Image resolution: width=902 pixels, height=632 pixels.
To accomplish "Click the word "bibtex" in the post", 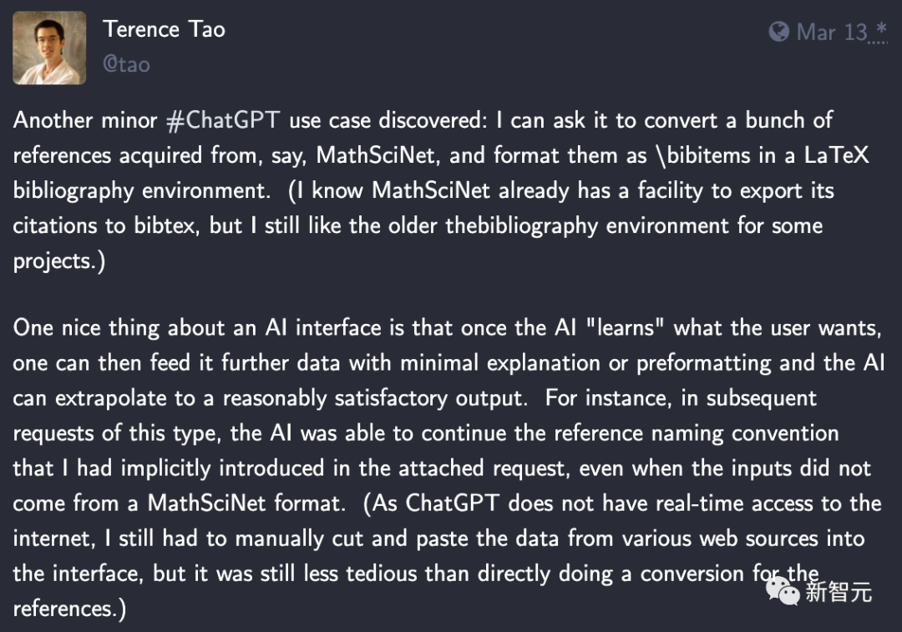I will click(167, 226).
